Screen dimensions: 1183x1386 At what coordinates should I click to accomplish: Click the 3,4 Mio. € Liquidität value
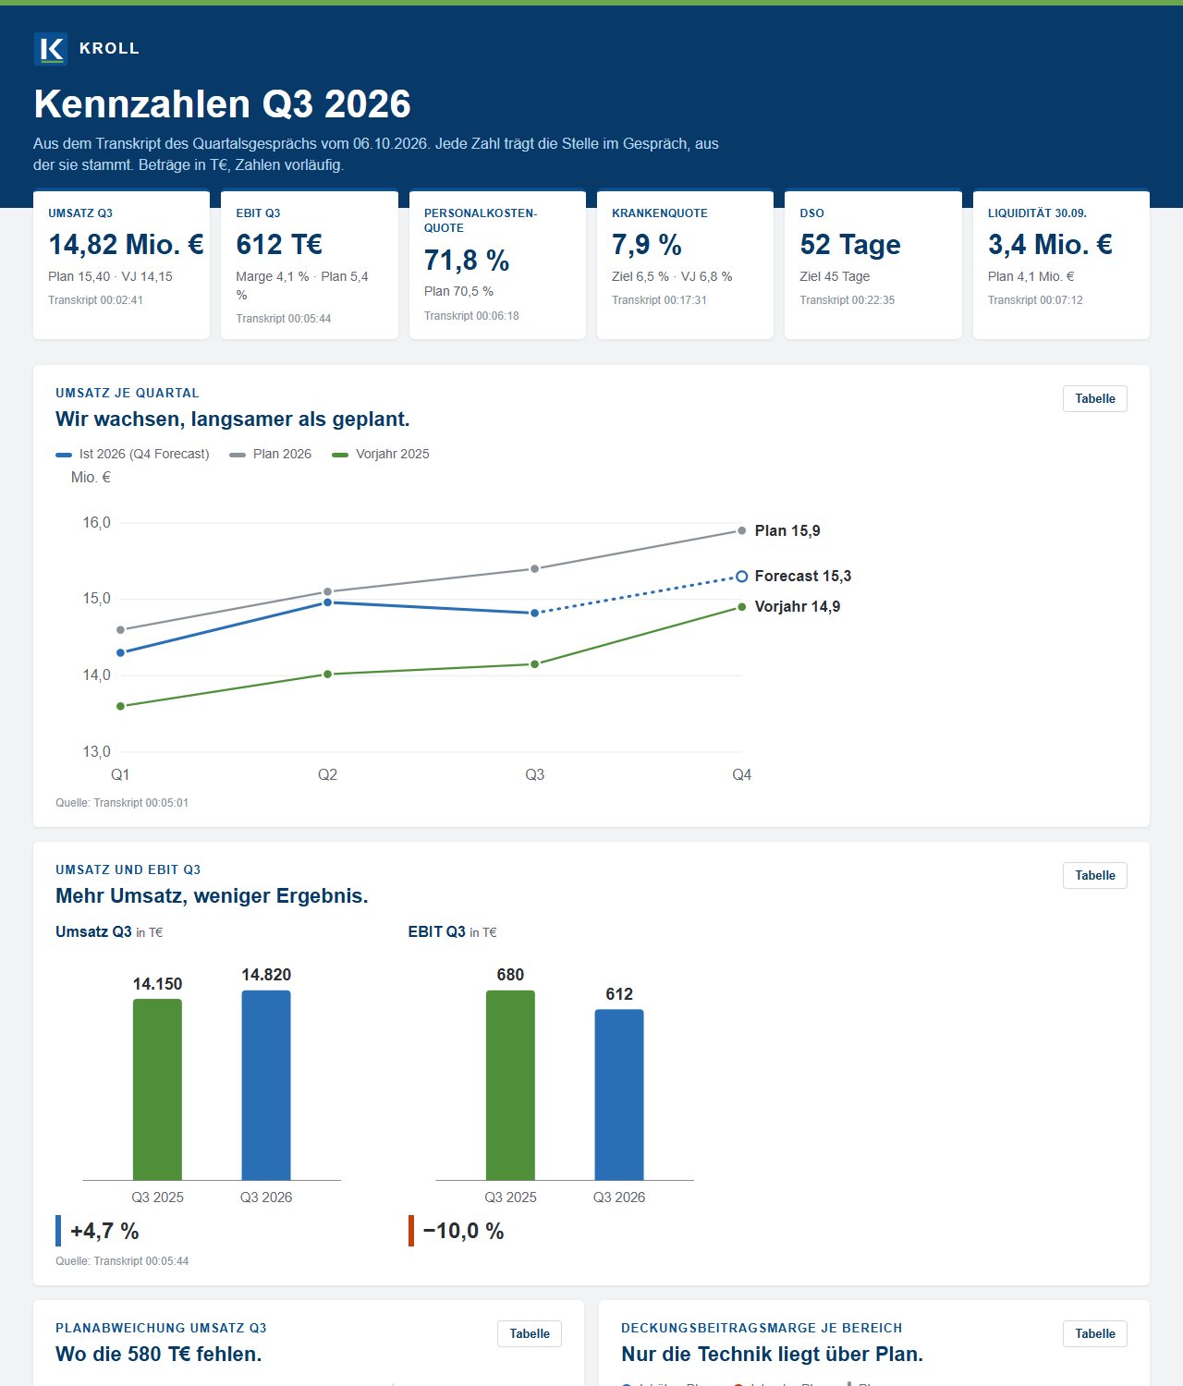(x=1050, y=245)
